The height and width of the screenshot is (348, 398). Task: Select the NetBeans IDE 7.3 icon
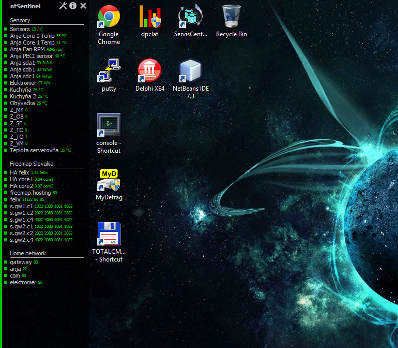[x=191, y=79]
